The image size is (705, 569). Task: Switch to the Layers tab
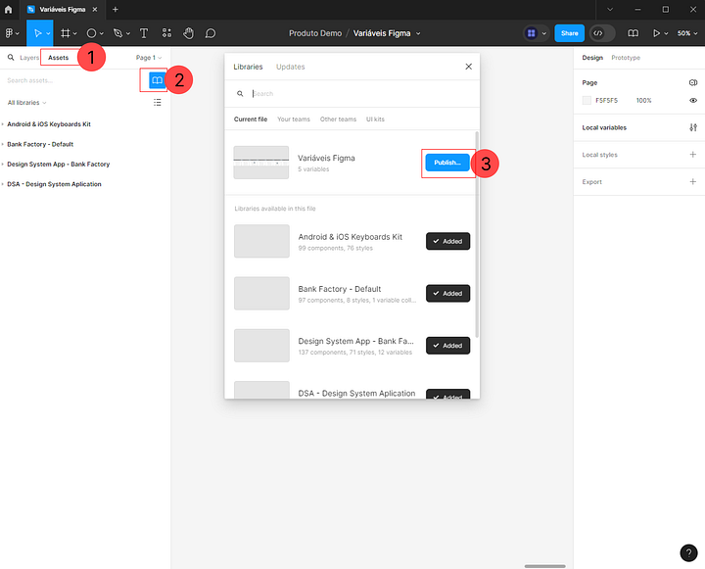pyautogui.click(x=29, y=57)
